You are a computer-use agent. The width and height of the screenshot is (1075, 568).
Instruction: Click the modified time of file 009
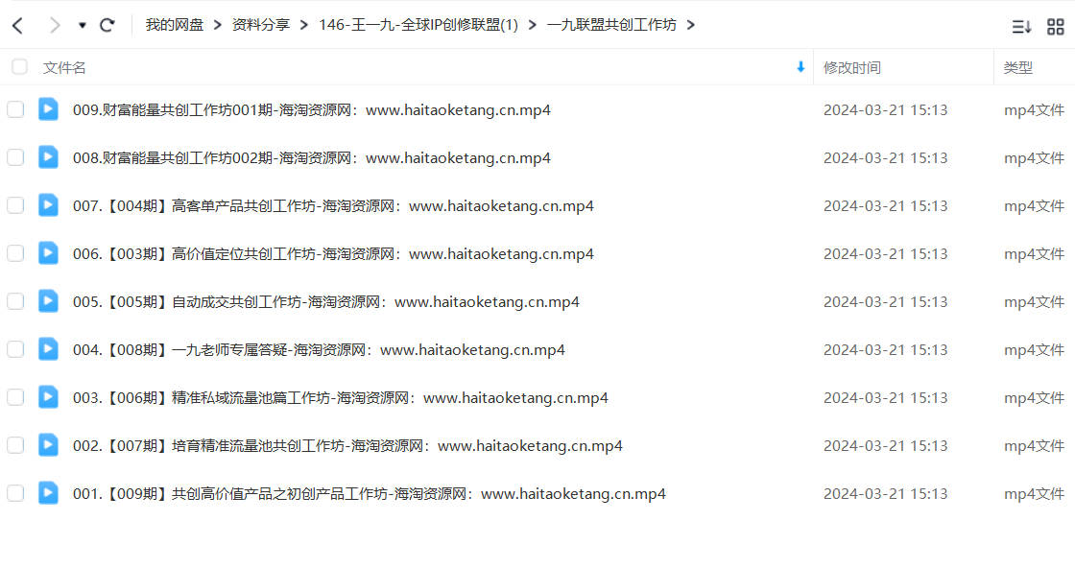pyautogui.click(x=885, y=110)
